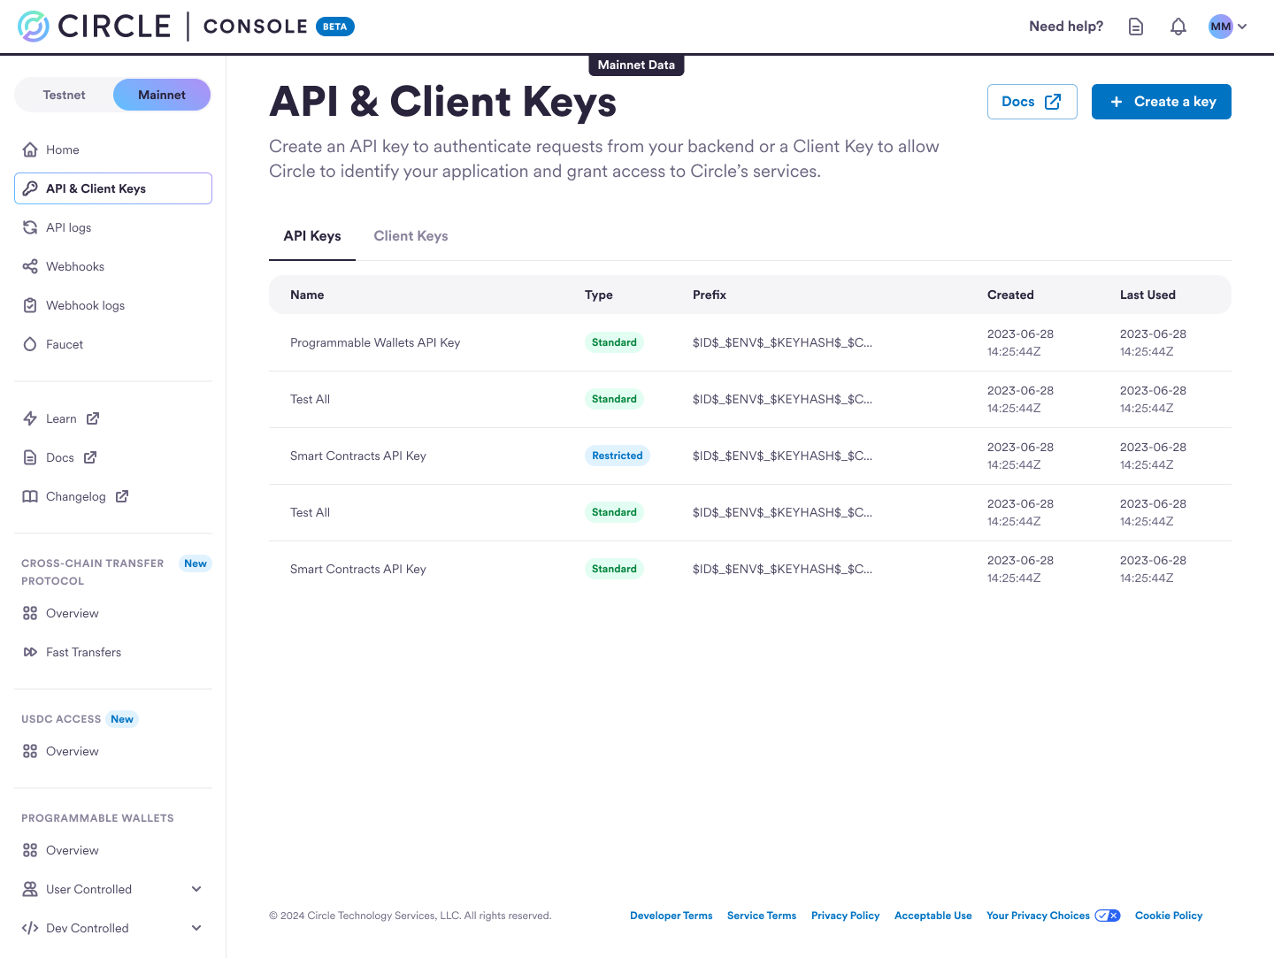Open Faucet from the droplet icon
Image resolution: width=1274 pixels, height=958 pixels.
[x=30, y=344]
